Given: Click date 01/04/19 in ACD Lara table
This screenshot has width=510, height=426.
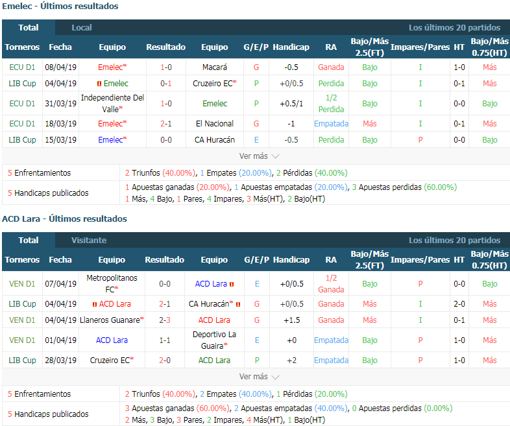Looking at the screenshot, I should [61, 340].
